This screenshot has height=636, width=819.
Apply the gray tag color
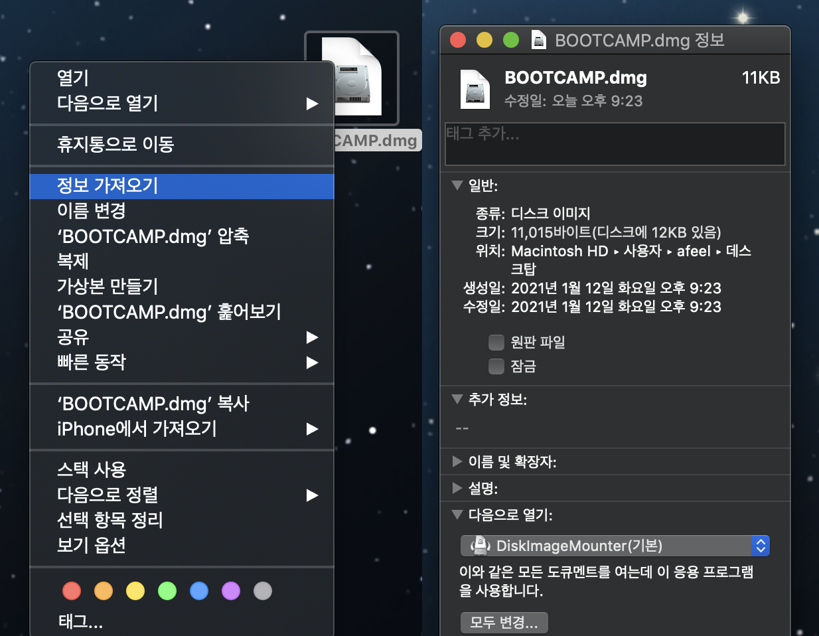[263, 591]
